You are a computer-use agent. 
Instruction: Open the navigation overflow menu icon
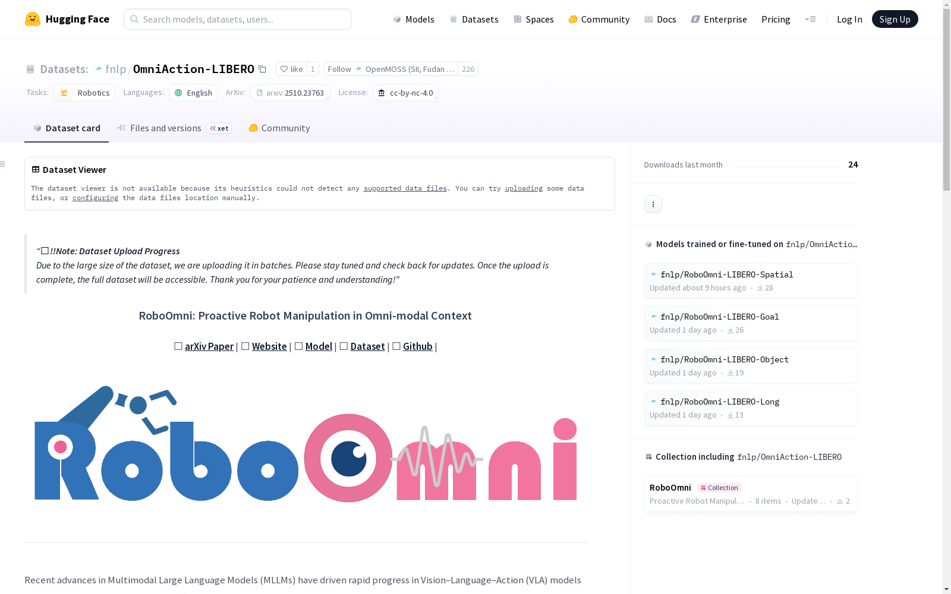(810, 19)
